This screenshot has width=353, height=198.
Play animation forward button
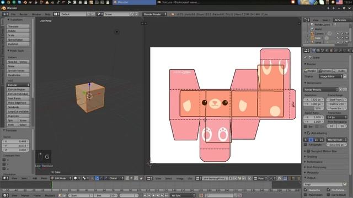(x=158, y=196)
